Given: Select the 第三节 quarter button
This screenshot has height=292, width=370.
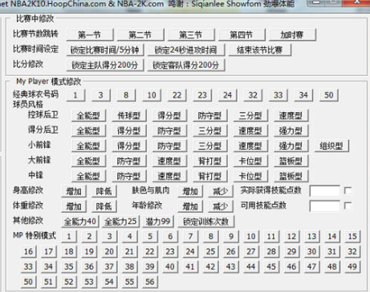Looking at the screenshot, I should (191, 34).
